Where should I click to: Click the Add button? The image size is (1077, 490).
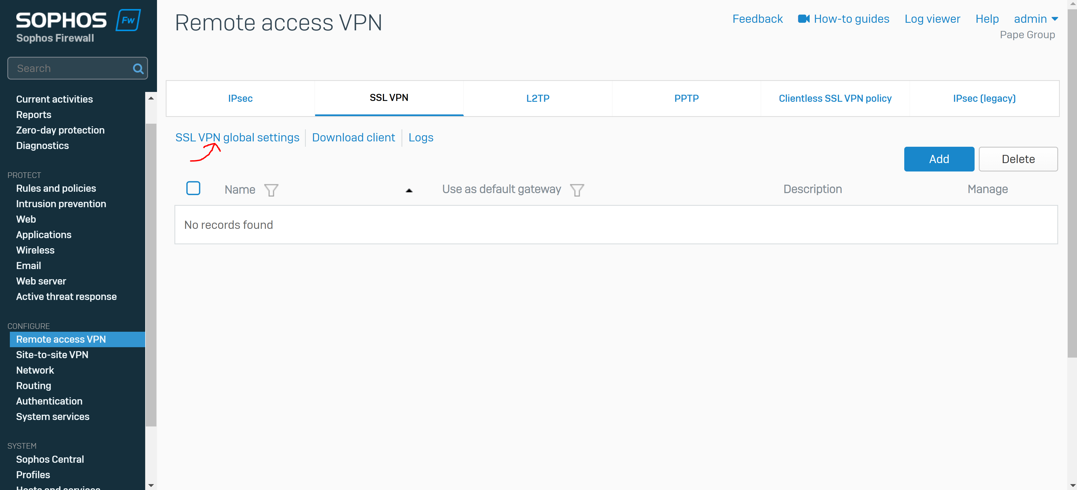coord(939,159)
